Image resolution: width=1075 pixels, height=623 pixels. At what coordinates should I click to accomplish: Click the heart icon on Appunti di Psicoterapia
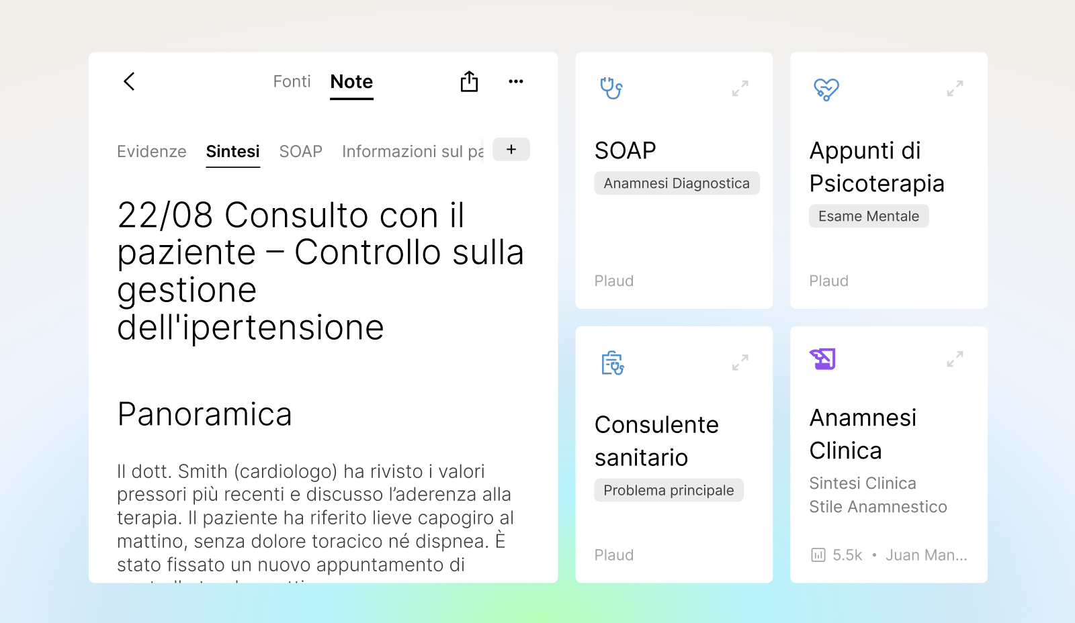[x=826, y=89]
